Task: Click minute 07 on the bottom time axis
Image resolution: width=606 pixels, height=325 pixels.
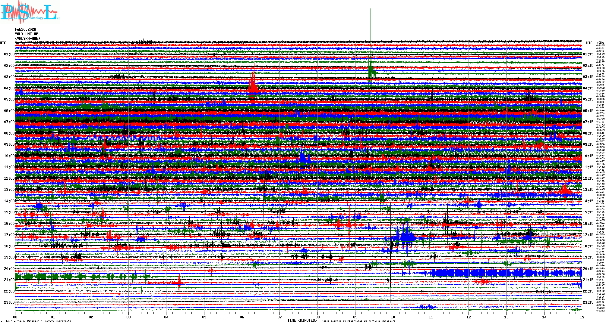Action: pos(280,317)
